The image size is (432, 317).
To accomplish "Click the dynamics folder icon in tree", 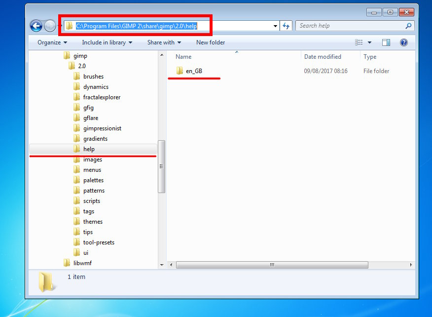I will tap(76, 86).
